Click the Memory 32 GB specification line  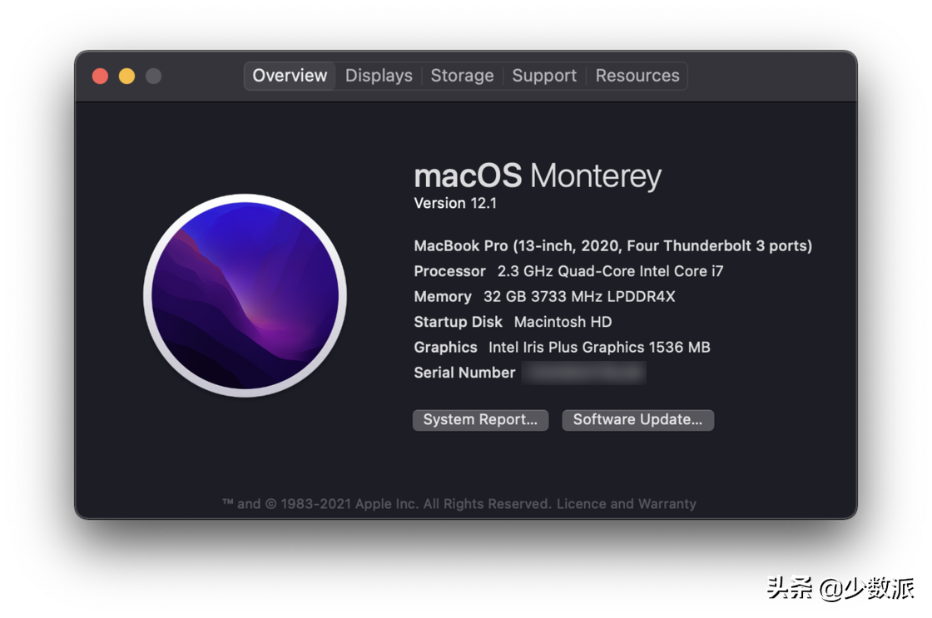coord(544,296)
